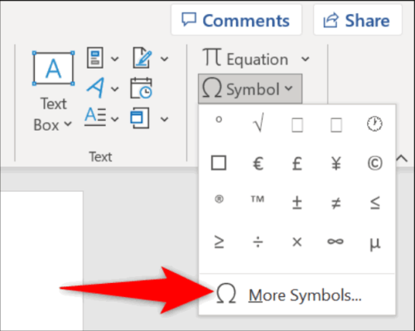Screen dimensions: 415x331
Task: Insert the pound sterling symbol
Action: 297,163
